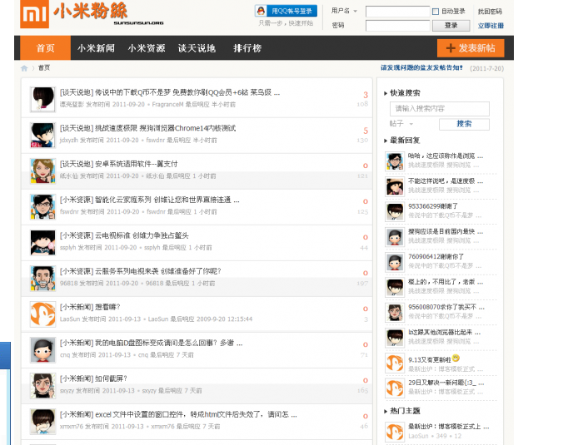
Task: Open avatar of post 如何截屏?
Action: coord(42,386)
